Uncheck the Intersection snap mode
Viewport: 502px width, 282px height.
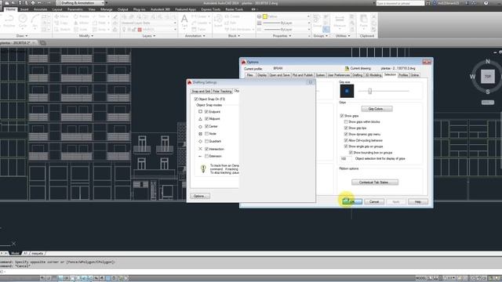point(207,149)
